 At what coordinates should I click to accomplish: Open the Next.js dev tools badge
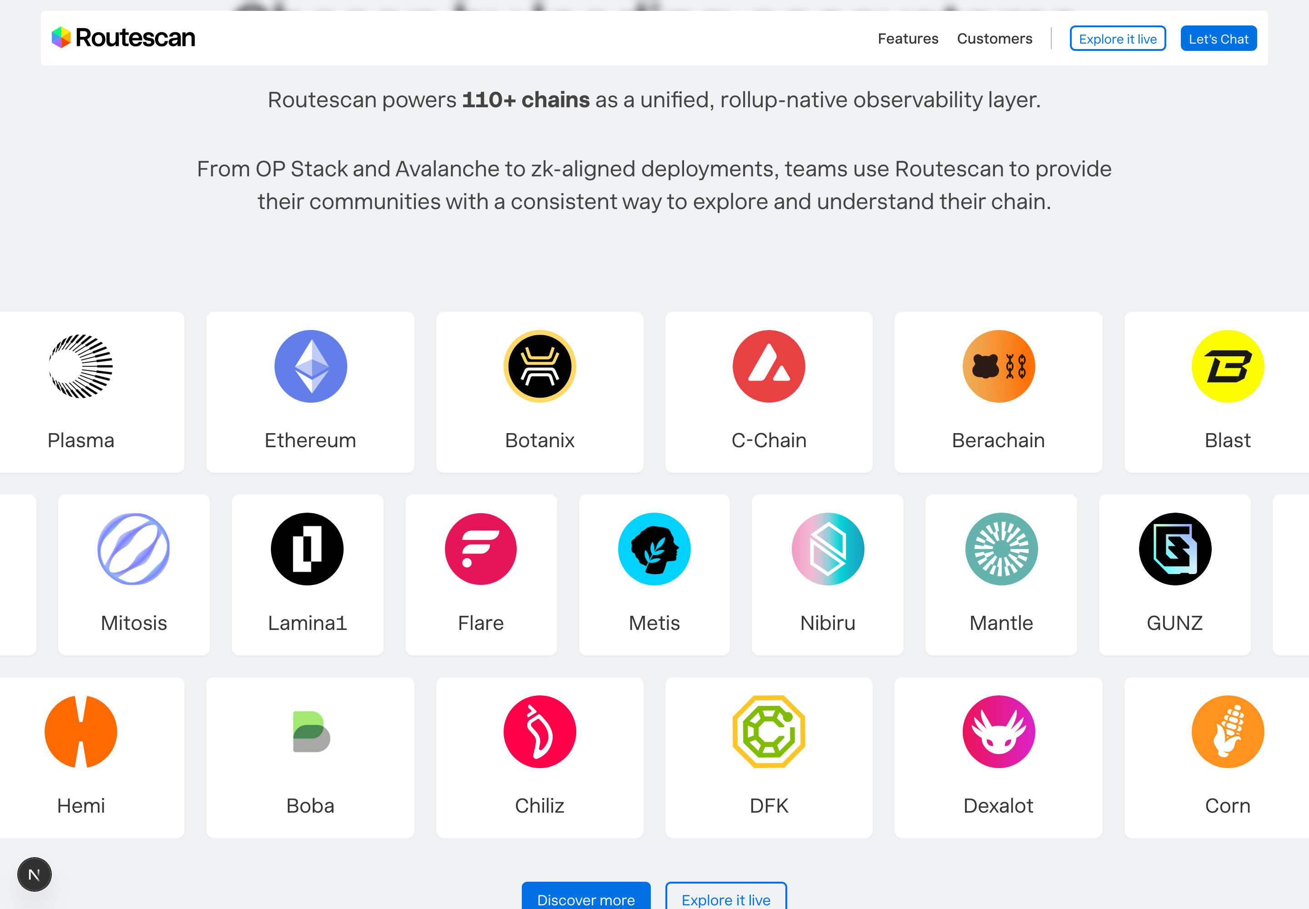pos(34,874)
